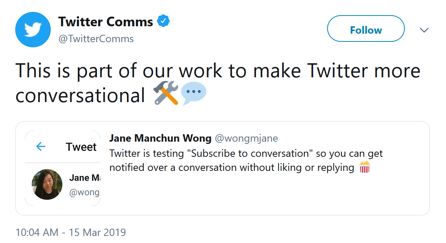Click the "Tweet" header in the quoted image

click(x=81, y=147)
